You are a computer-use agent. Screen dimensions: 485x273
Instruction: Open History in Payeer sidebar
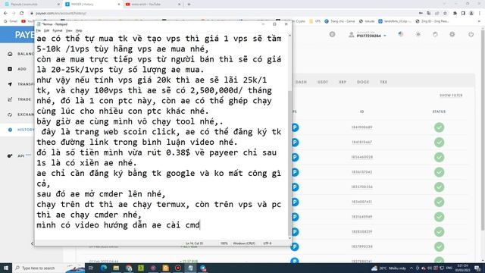(x=20, y=130)
